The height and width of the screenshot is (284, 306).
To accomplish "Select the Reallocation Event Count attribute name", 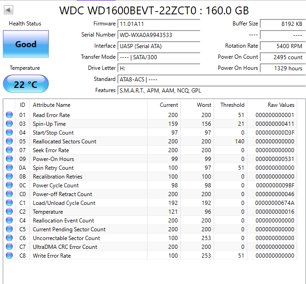I will 63,221.
